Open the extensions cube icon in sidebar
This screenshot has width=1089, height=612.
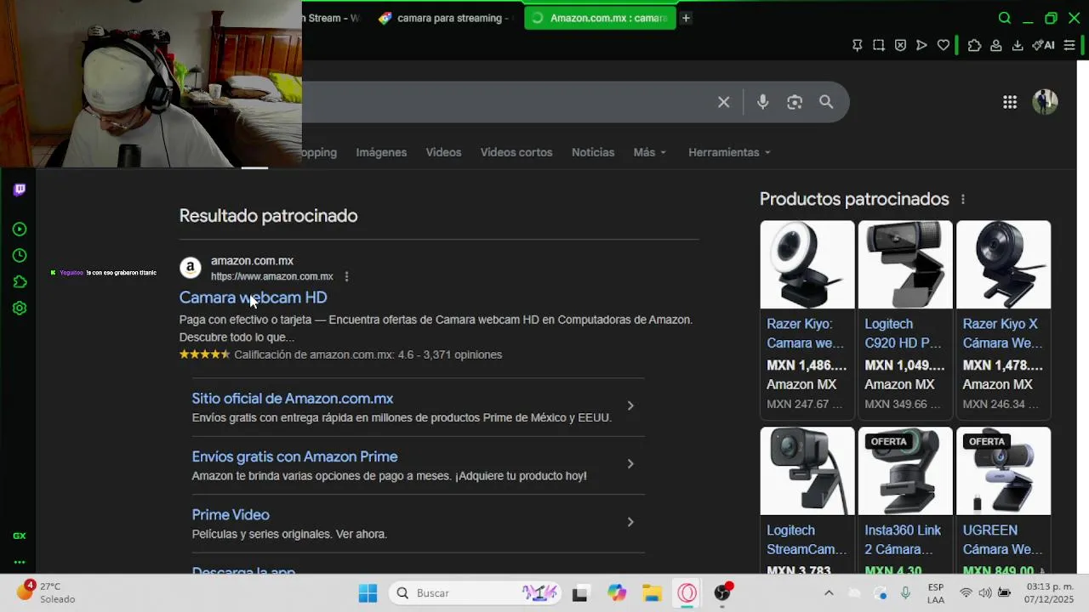(x=20, y=282)
